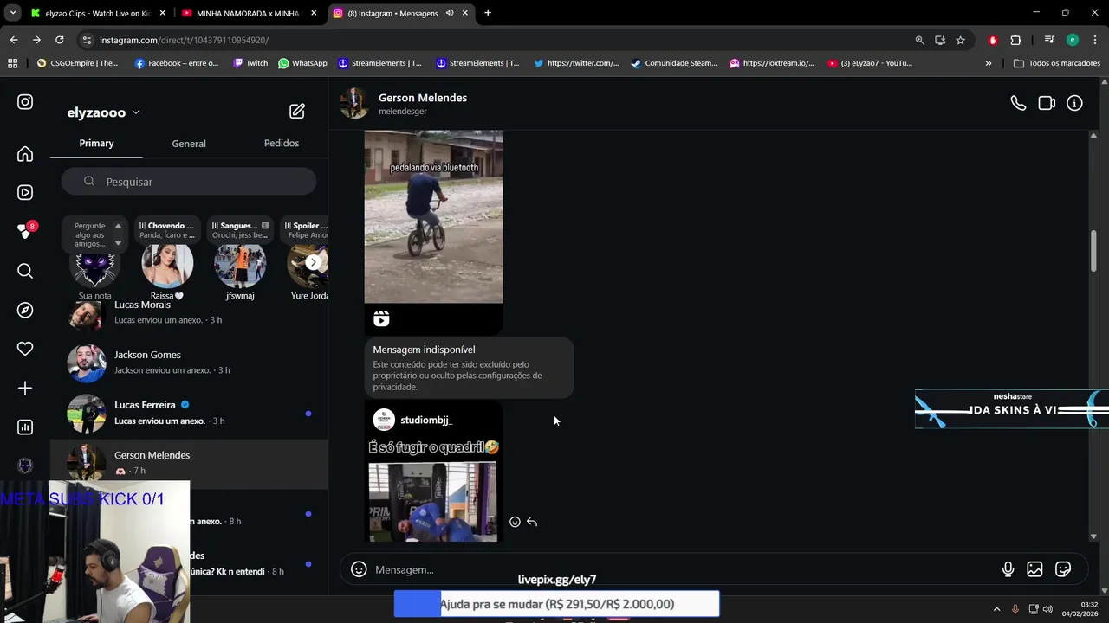Image resolution: width=1109 pixels, height=623 pixels.
Task: Select Gerson Melendes conversation in list
Action: (x=189, y=463)
